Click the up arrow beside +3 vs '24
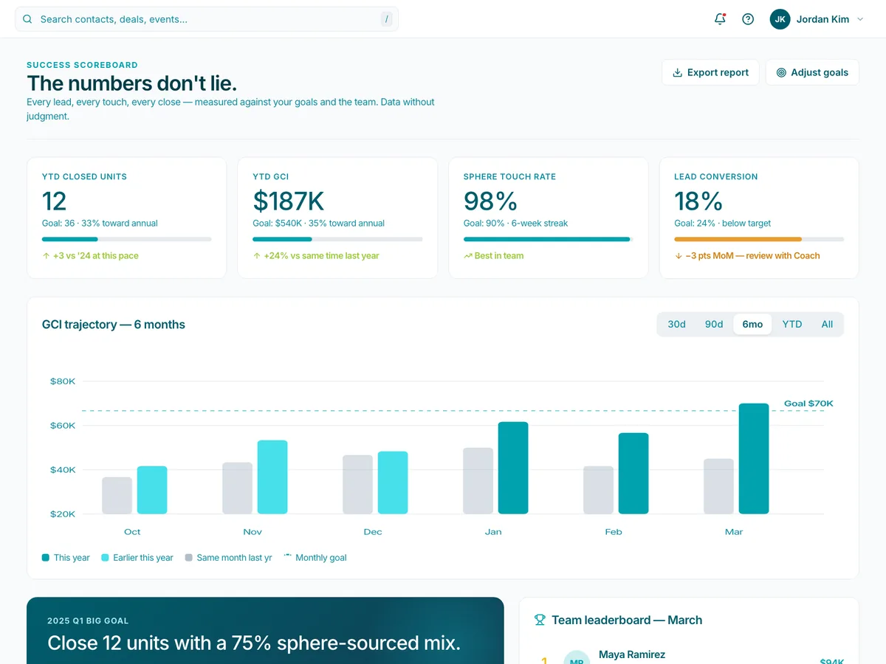The width and height of the screenshot is (886, 664). coord(46,256)
